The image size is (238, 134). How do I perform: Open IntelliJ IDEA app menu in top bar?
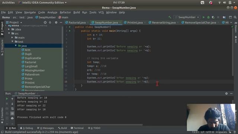[42, 3]
